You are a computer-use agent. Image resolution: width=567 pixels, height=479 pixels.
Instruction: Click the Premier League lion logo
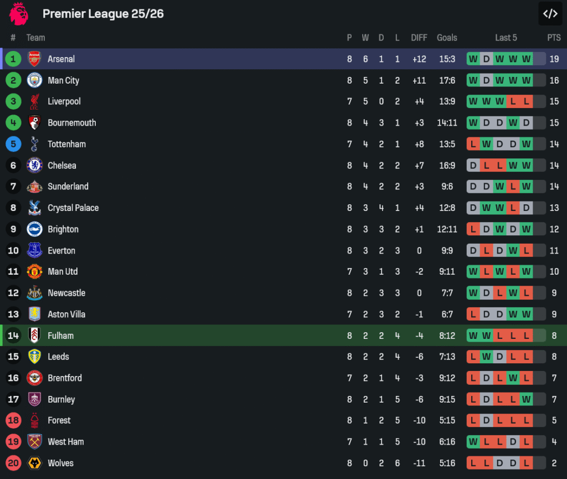(x=18, y=13)
